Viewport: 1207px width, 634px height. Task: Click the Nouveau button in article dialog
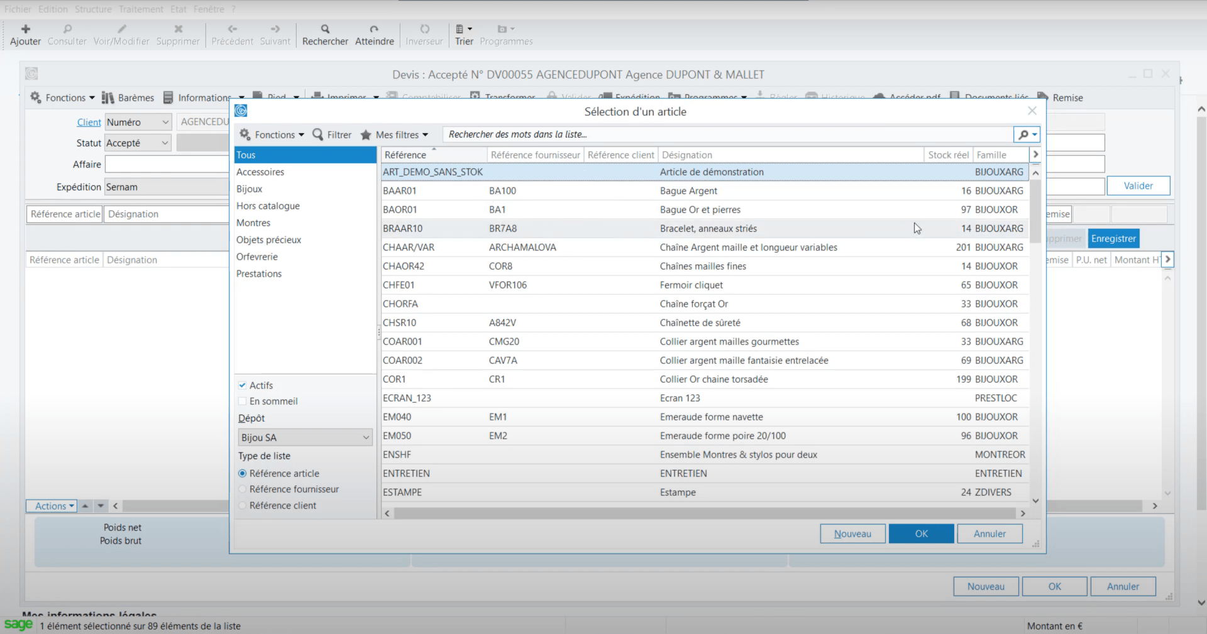click(852, 533)
